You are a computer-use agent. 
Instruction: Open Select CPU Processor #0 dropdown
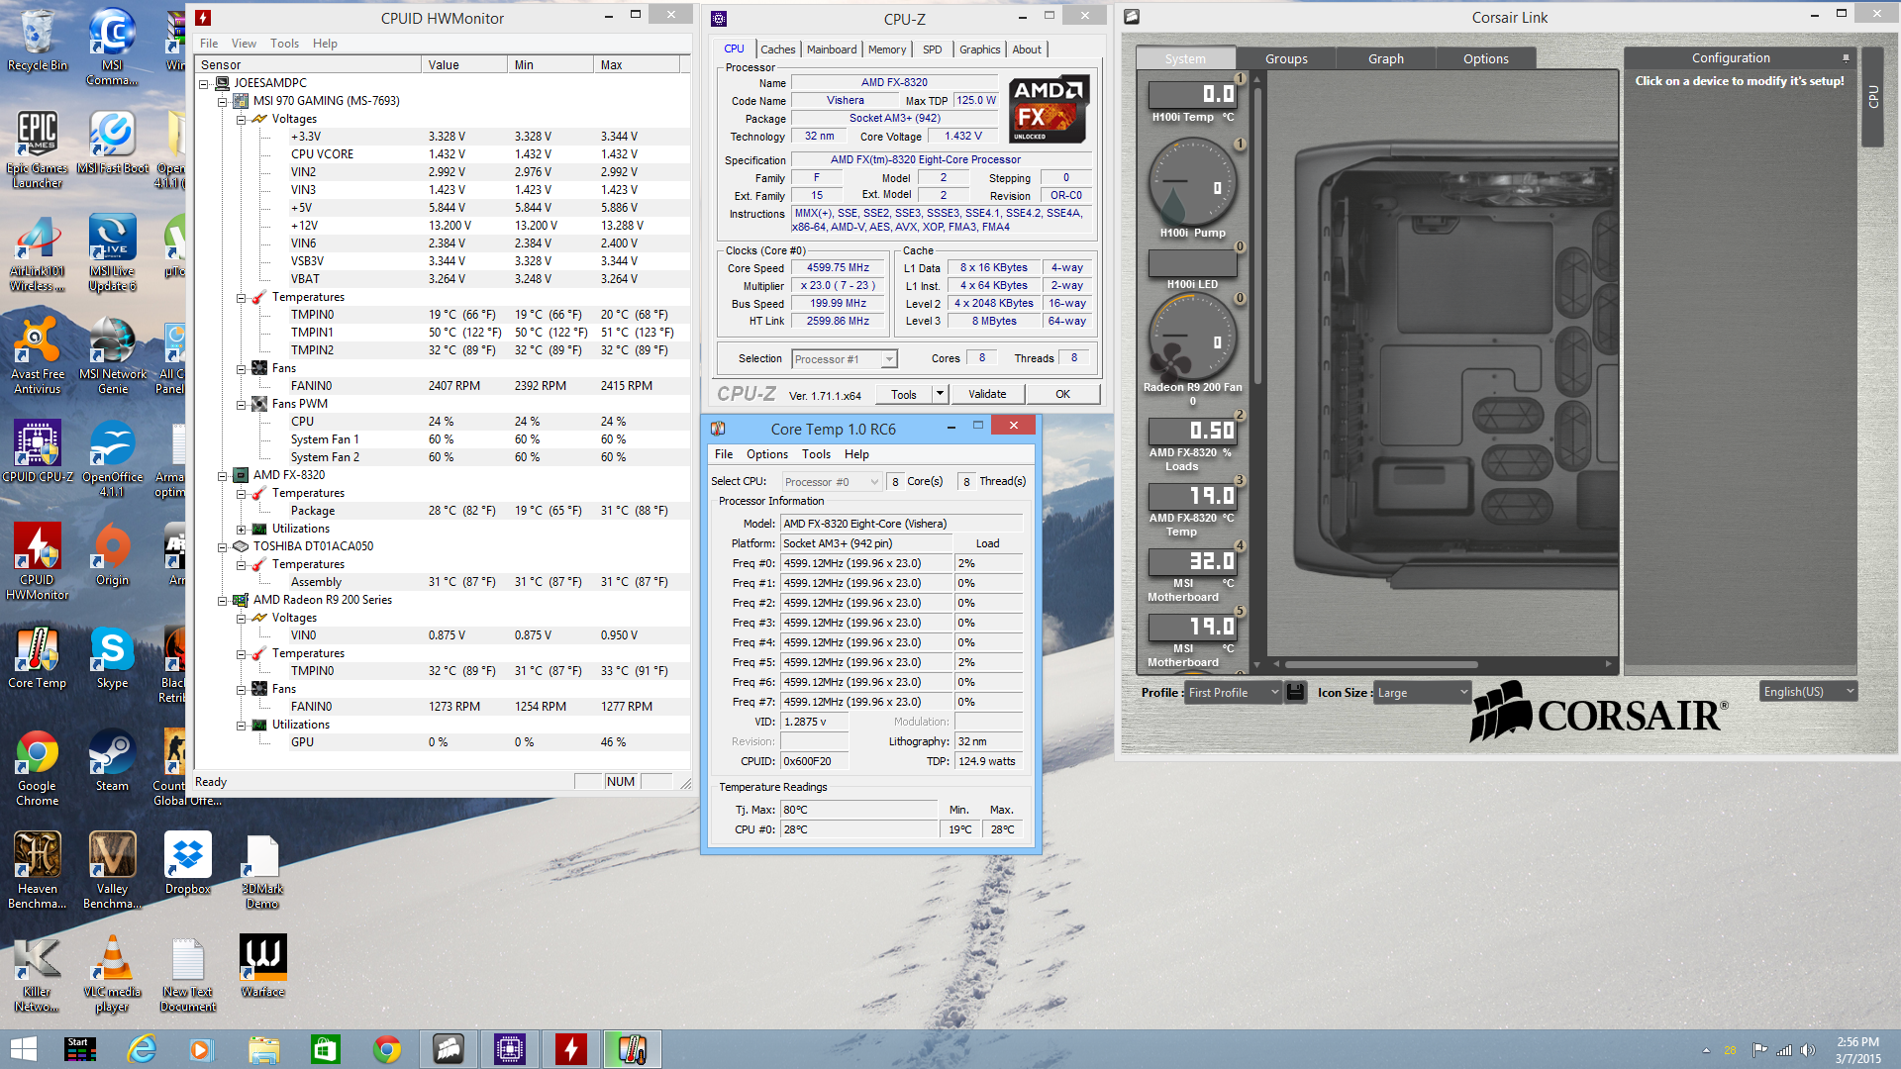tap(831, 482)
